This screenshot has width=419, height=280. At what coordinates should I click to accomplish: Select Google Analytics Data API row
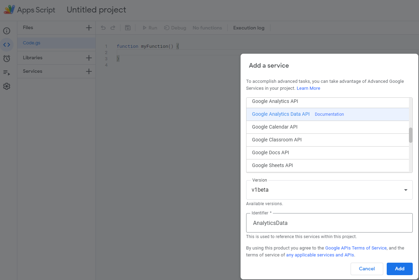[x=328, y=114]
